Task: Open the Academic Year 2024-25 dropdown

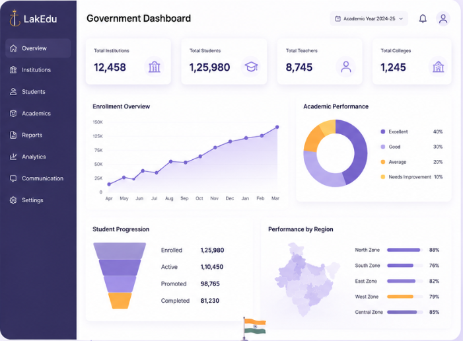Action: (x=369, y=19)
